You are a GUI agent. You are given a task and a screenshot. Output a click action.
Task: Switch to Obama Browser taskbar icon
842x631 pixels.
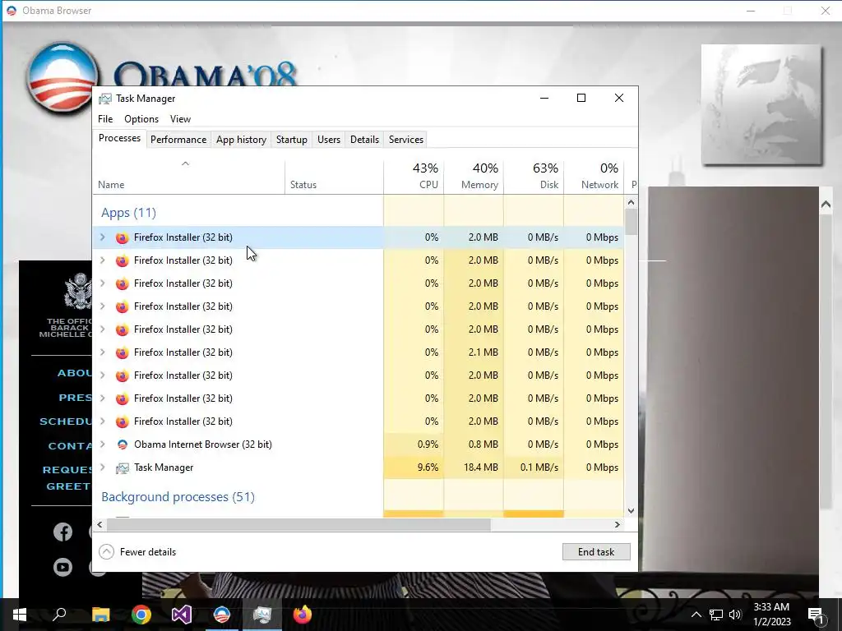(x=222, y=615)
